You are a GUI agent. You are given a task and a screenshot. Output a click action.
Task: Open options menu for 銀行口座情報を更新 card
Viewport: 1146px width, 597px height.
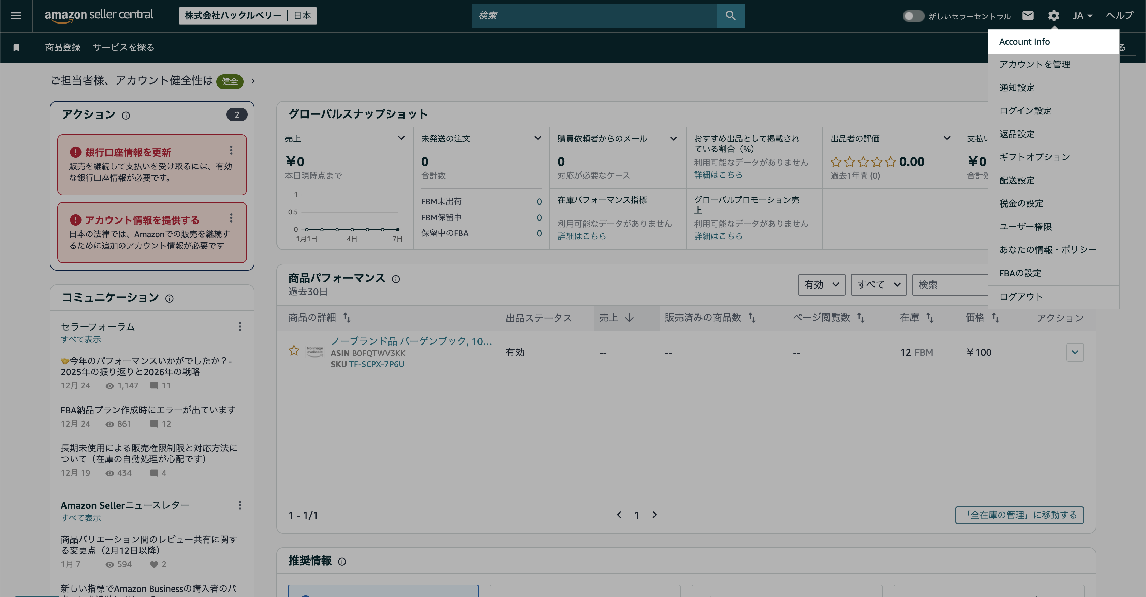coord(231,150)
